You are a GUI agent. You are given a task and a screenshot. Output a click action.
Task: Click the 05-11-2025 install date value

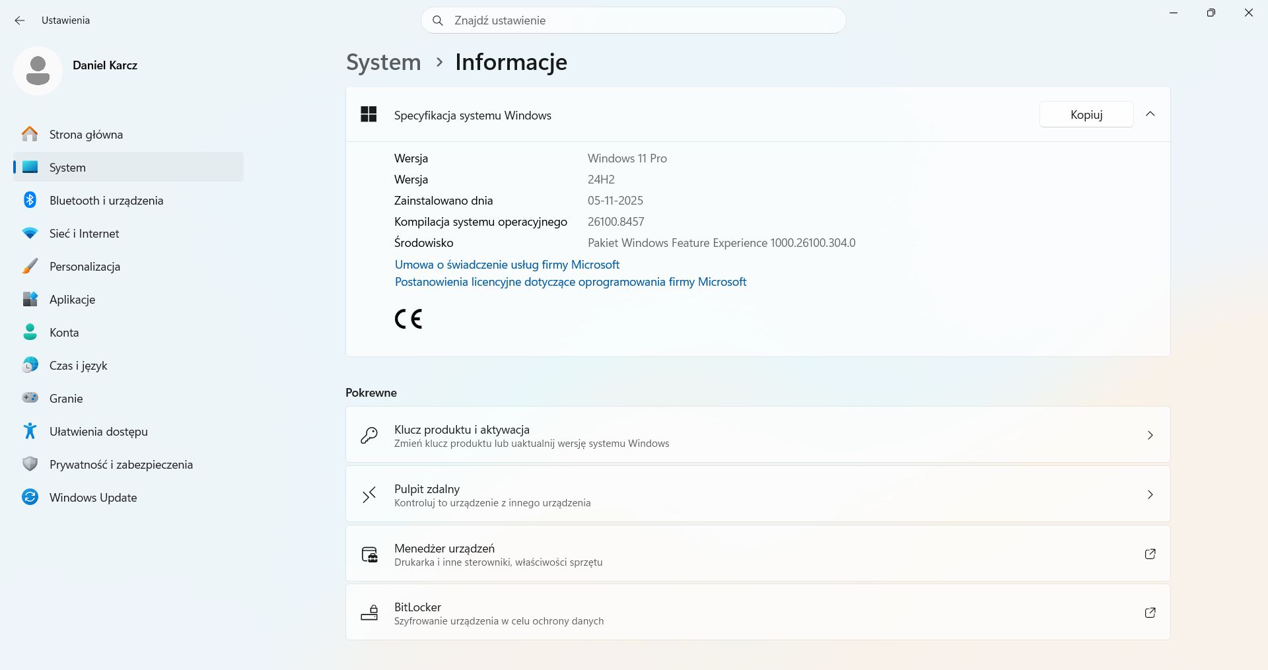(x=616, y=201)
